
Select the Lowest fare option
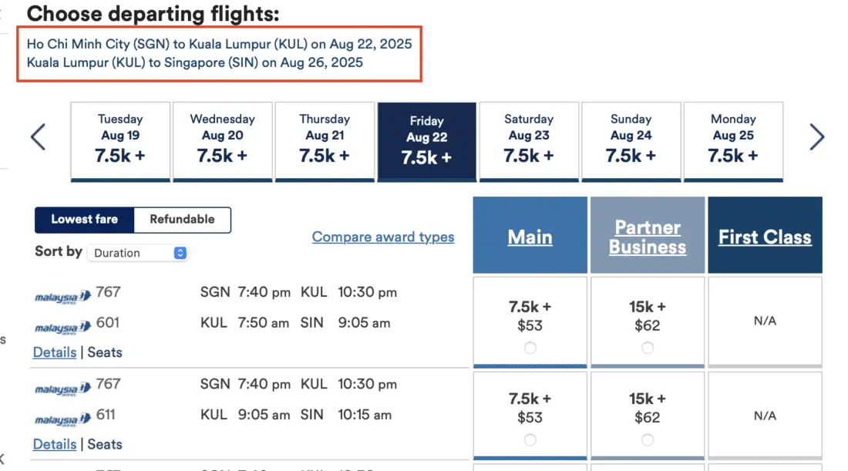pyautogui.click(x=85, y=220)
